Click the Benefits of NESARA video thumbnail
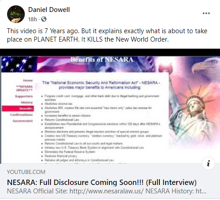This screenshot has width=220, height=200. pos(110,106)
